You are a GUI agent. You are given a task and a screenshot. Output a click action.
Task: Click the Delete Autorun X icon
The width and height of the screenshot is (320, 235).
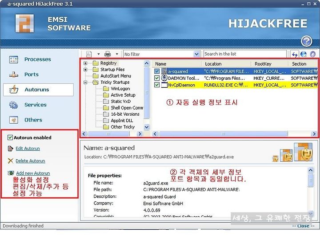[10, 161]
